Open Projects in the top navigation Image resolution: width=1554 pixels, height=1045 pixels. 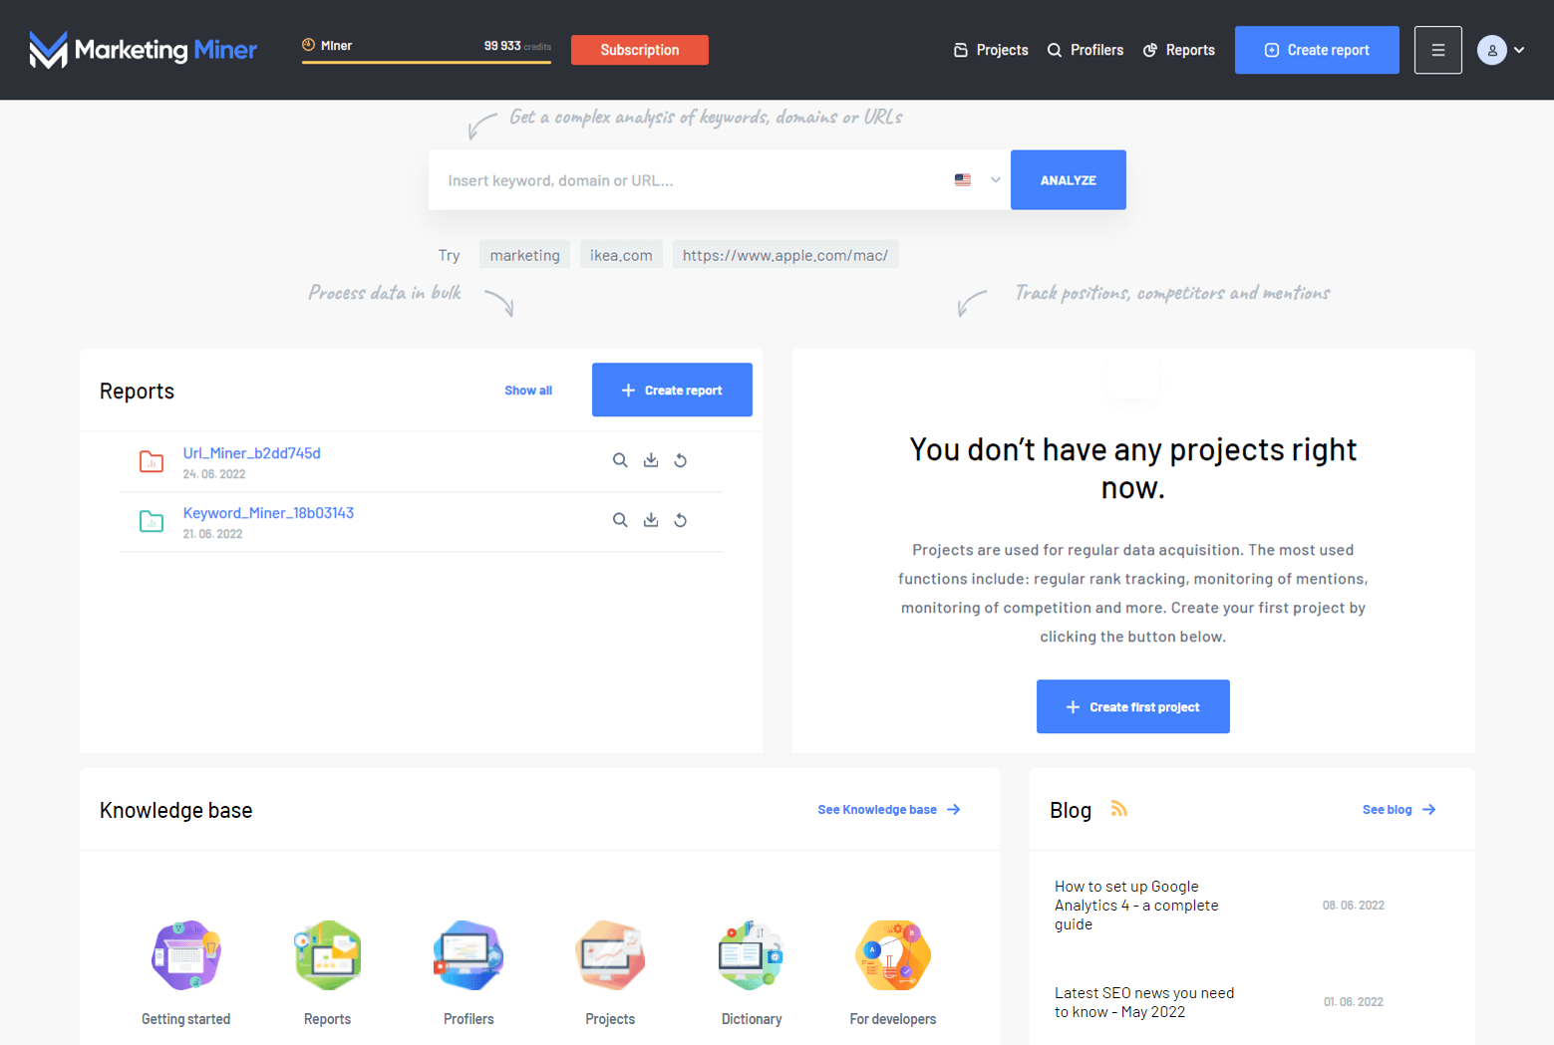(991, 50)
